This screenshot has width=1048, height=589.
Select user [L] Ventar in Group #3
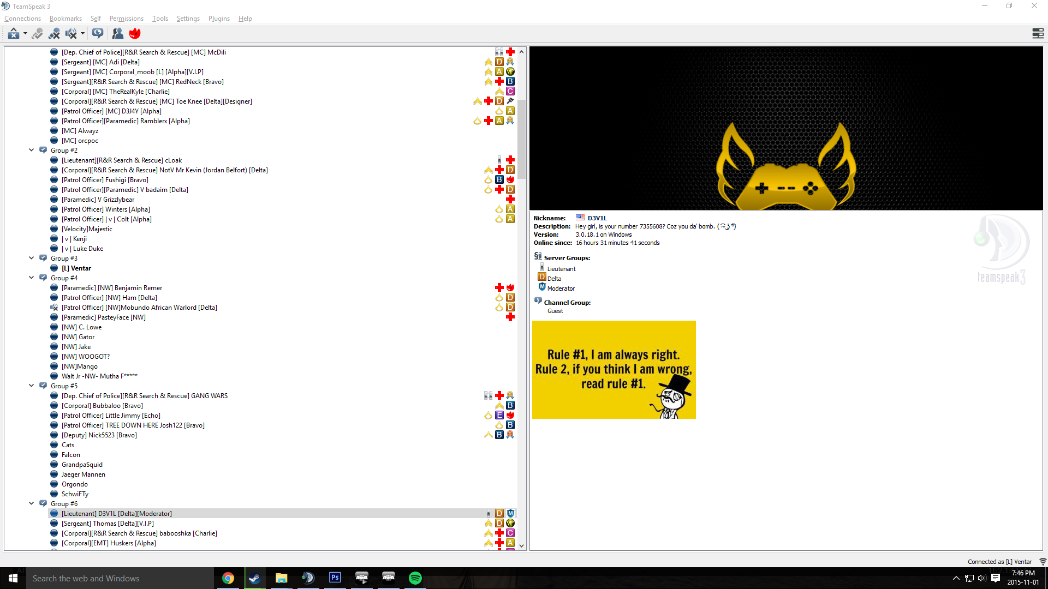(x=76, y=268)
